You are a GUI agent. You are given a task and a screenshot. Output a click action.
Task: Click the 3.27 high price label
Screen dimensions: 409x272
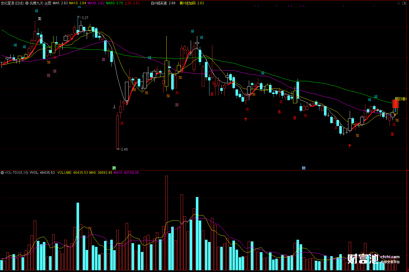point(85,18)
